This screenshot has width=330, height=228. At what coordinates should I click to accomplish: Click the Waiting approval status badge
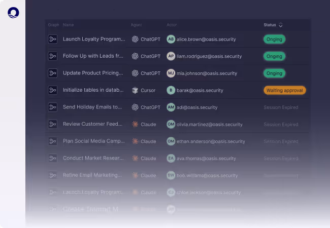pyautogui.click(x=284, y=90)
